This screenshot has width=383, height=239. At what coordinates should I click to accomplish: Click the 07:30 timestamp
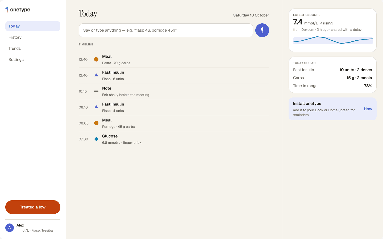click(83, 139)
